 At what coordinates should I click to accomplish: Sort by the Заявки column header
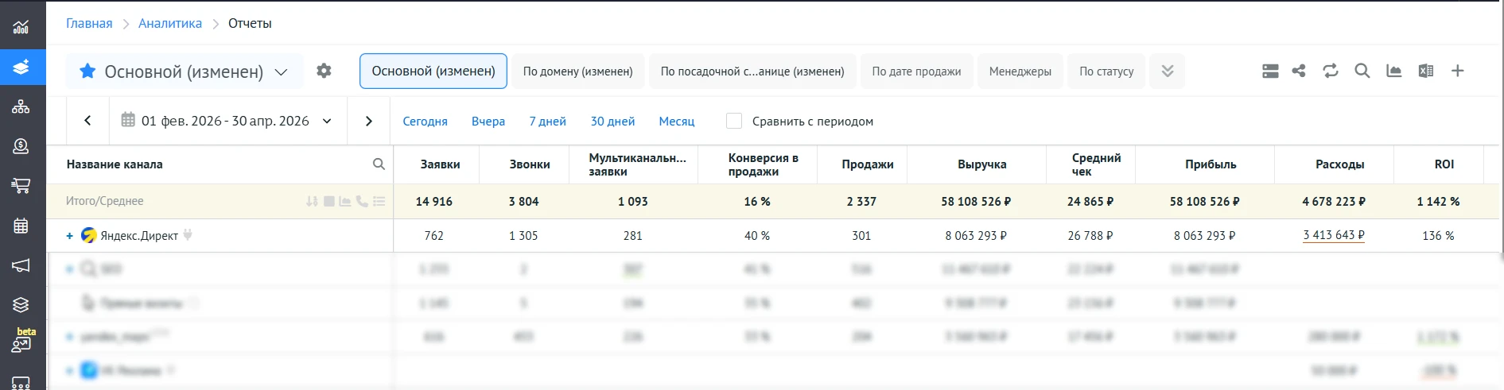pyautogui.click(x=441, y=164)
